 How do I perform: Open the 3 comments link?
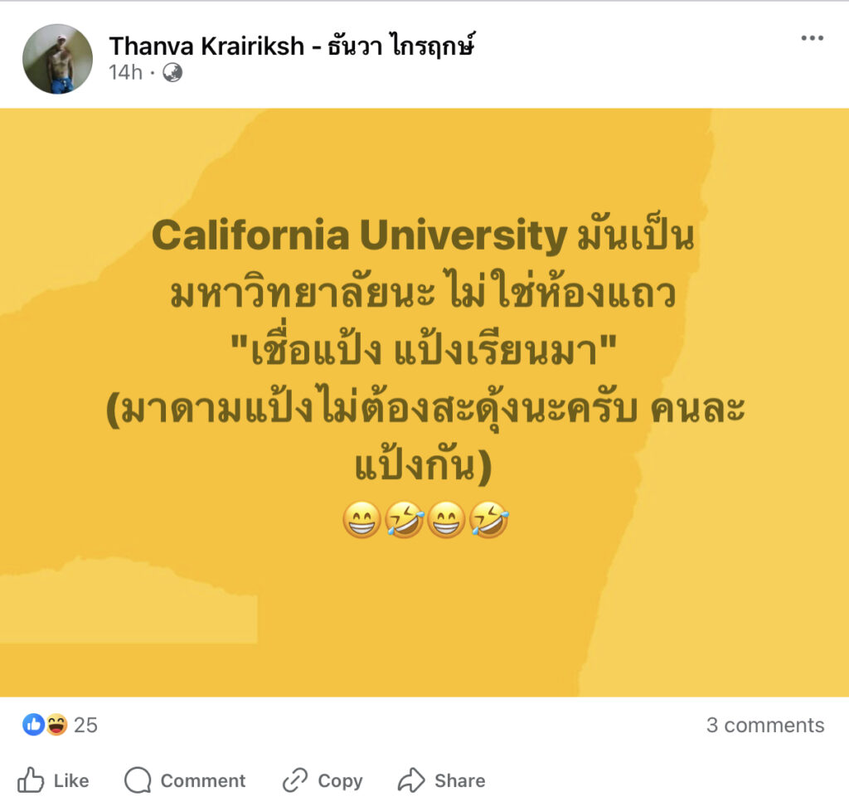[764, 726]
